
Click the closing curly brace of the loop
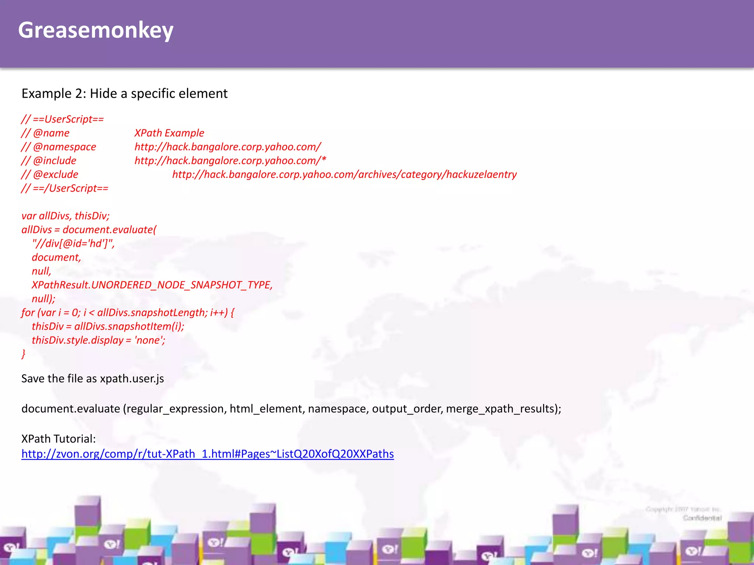click(x=24, y=354)
